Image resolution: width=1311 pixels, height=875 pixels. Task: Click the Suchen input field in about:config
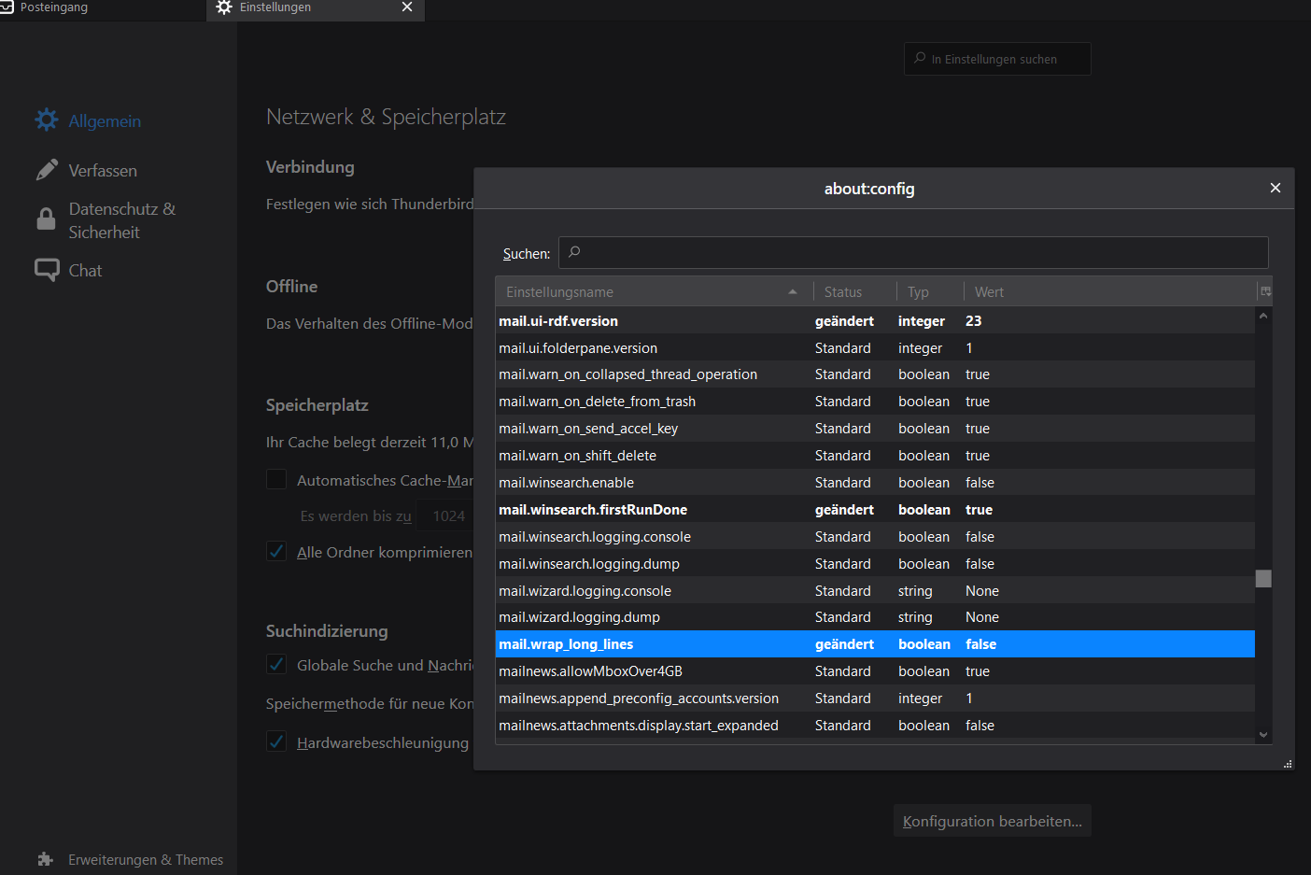[913, 253]
